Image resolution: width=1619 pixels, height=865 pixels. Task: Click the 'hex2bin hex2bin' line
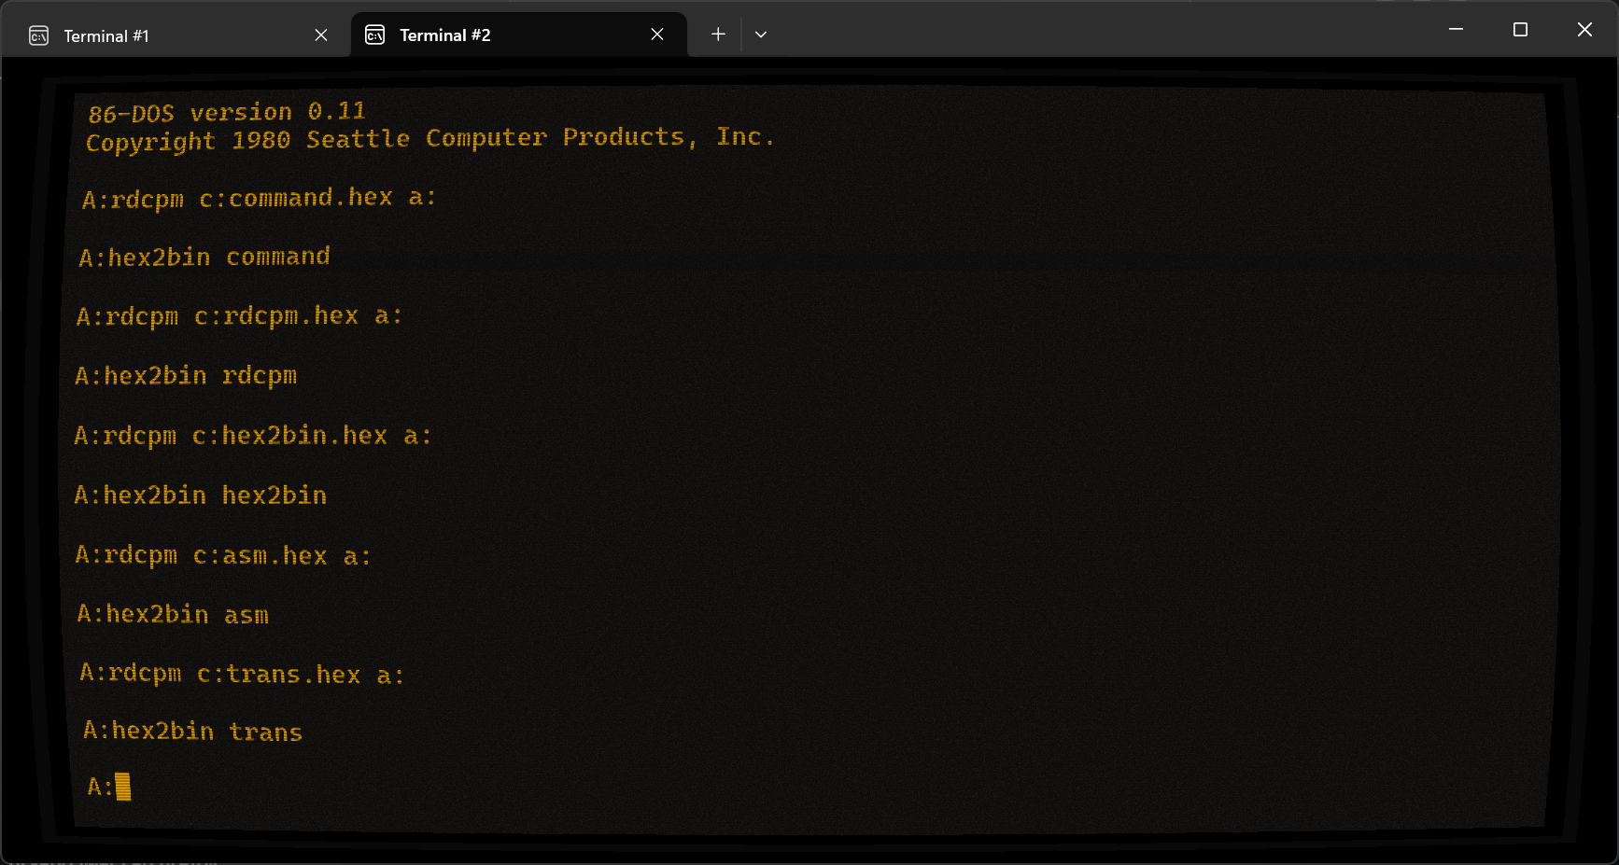(x=201, y=495)
